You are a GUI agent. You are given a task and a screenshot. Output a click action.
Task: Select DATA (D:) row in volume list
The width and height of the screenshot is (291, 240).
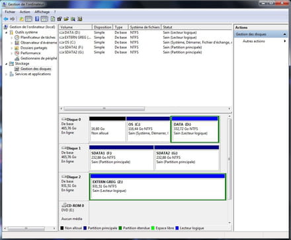click(x=145, y=32)
